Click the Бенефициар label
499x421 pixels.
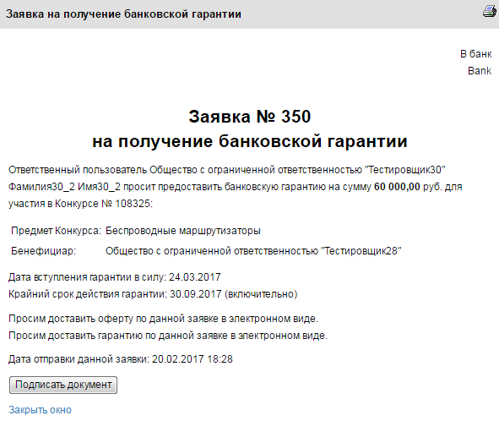point(44,251)
